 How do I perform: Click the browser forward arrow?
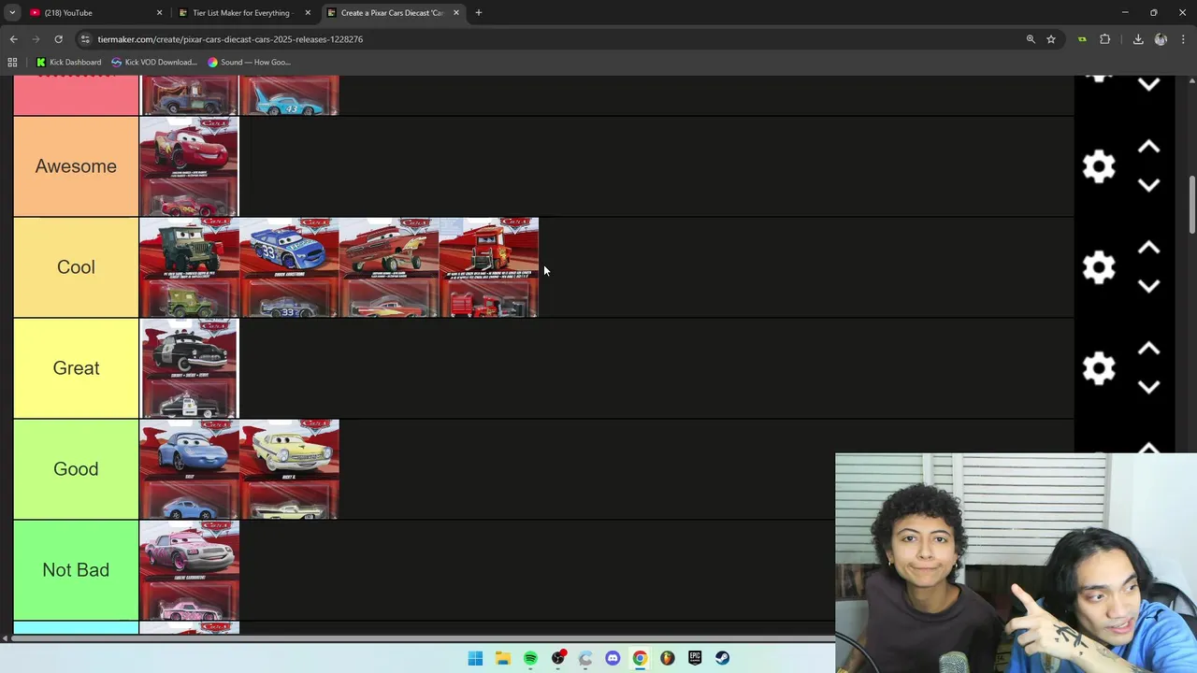36,39
